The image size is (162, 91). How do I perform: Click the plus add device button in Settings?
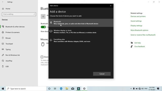point(43,16)
